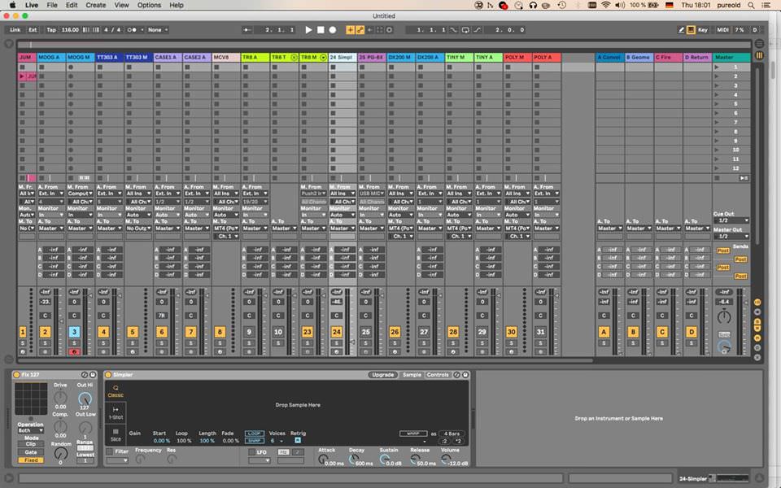Start playback with the transport Play button
The image size is (781, 488).
[308, 30]
